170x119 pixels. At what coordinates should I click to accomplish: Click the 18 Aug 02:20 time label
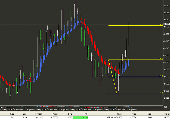click(x=64, y=109)
